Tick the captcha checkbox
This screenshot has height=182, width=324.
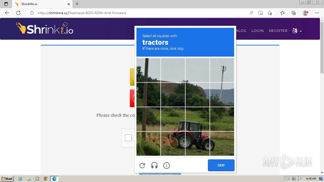point(128,138)
